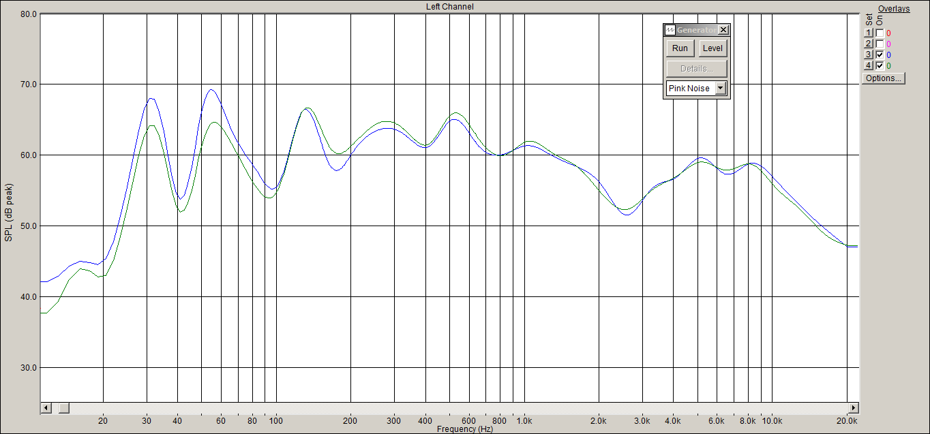Click the horizontal scrollbar left arrow

point(46,407)
